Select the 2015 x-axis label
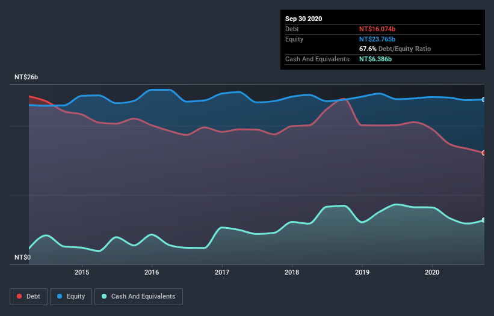The image size is (494, 316). point(82,272)
